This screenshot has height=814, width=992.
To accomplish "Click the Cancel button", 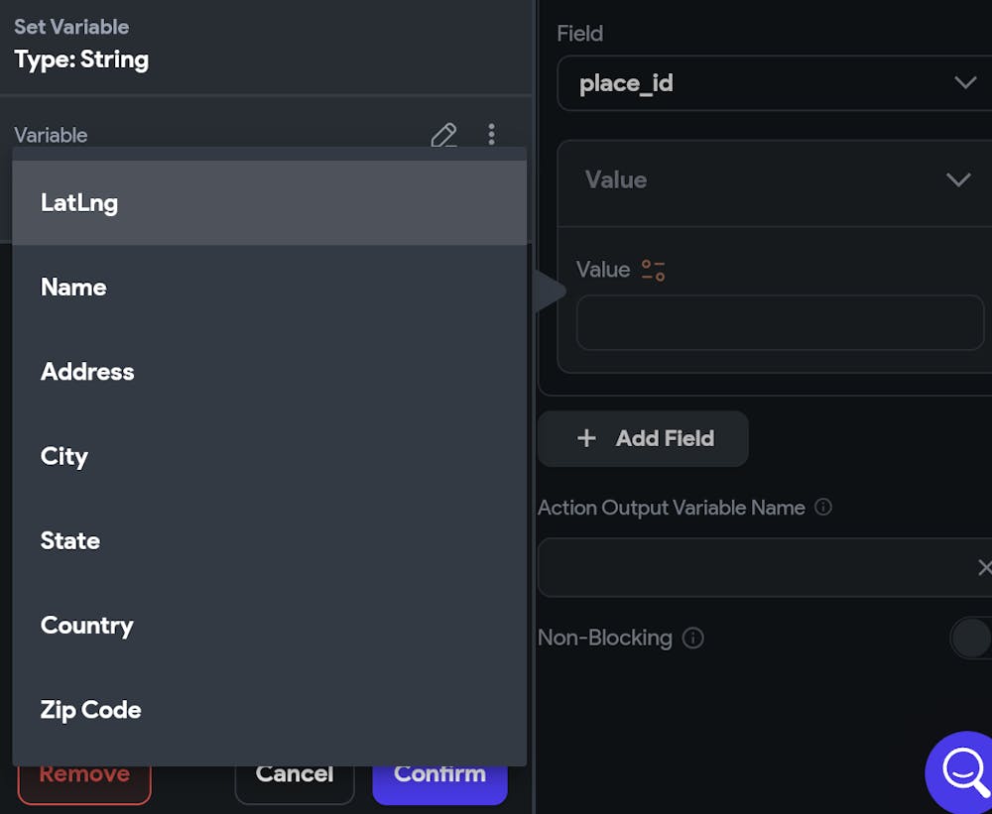I will click(295, 776).
